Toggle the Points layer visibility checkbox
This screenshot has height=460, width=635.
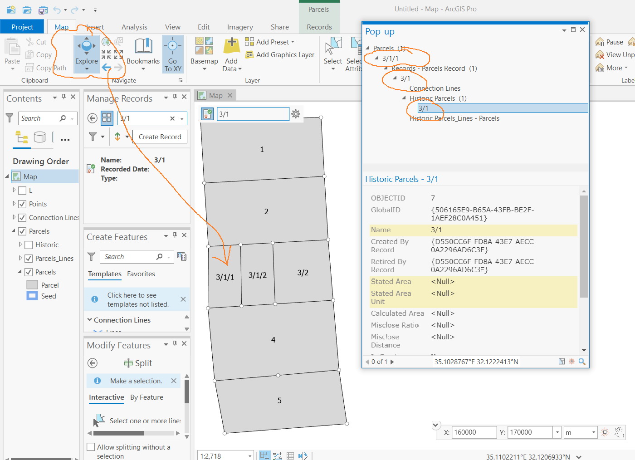click(x=22, y=204)
